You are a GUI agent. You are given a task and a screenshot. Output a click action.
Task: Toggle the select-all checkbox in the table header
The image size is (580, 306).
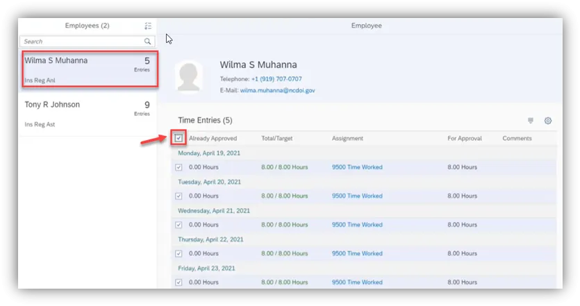[x=179, y=138]
